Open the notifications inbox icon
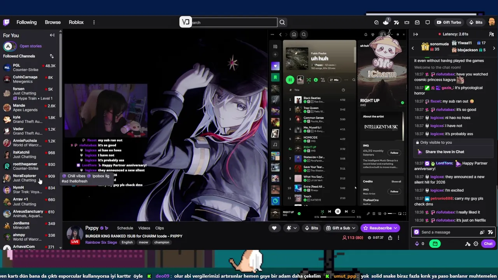The height and width of the screenshot is (280, 498). point(417,22)
